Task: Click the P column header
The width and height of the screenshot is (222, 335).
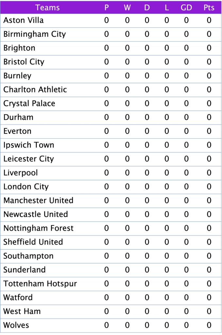Action: coord(106,8)
